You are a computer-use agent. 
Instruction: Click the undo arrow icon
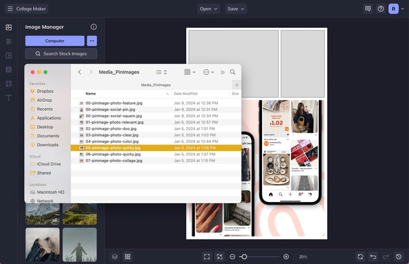(x=373, y=257)
